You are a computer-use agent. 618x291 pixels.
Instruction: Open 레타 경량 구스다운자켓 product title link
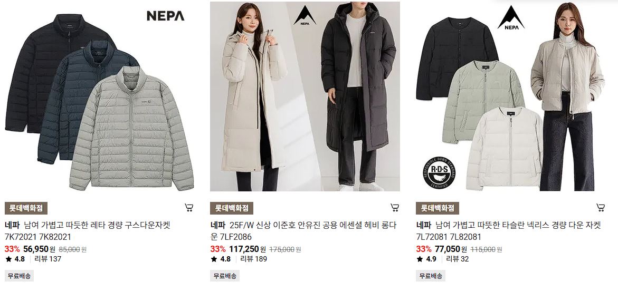88,231
